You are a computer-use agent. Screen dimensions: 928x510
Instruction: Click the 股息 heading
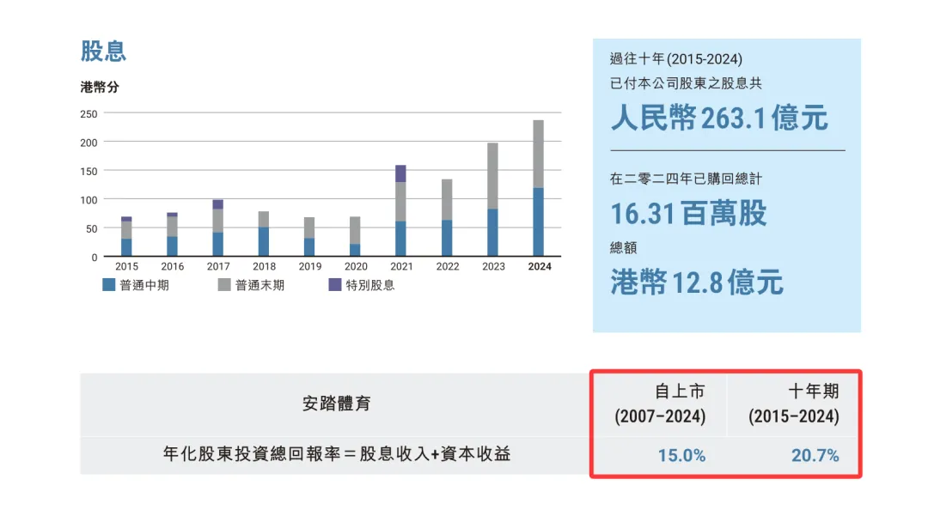(103, 51)
